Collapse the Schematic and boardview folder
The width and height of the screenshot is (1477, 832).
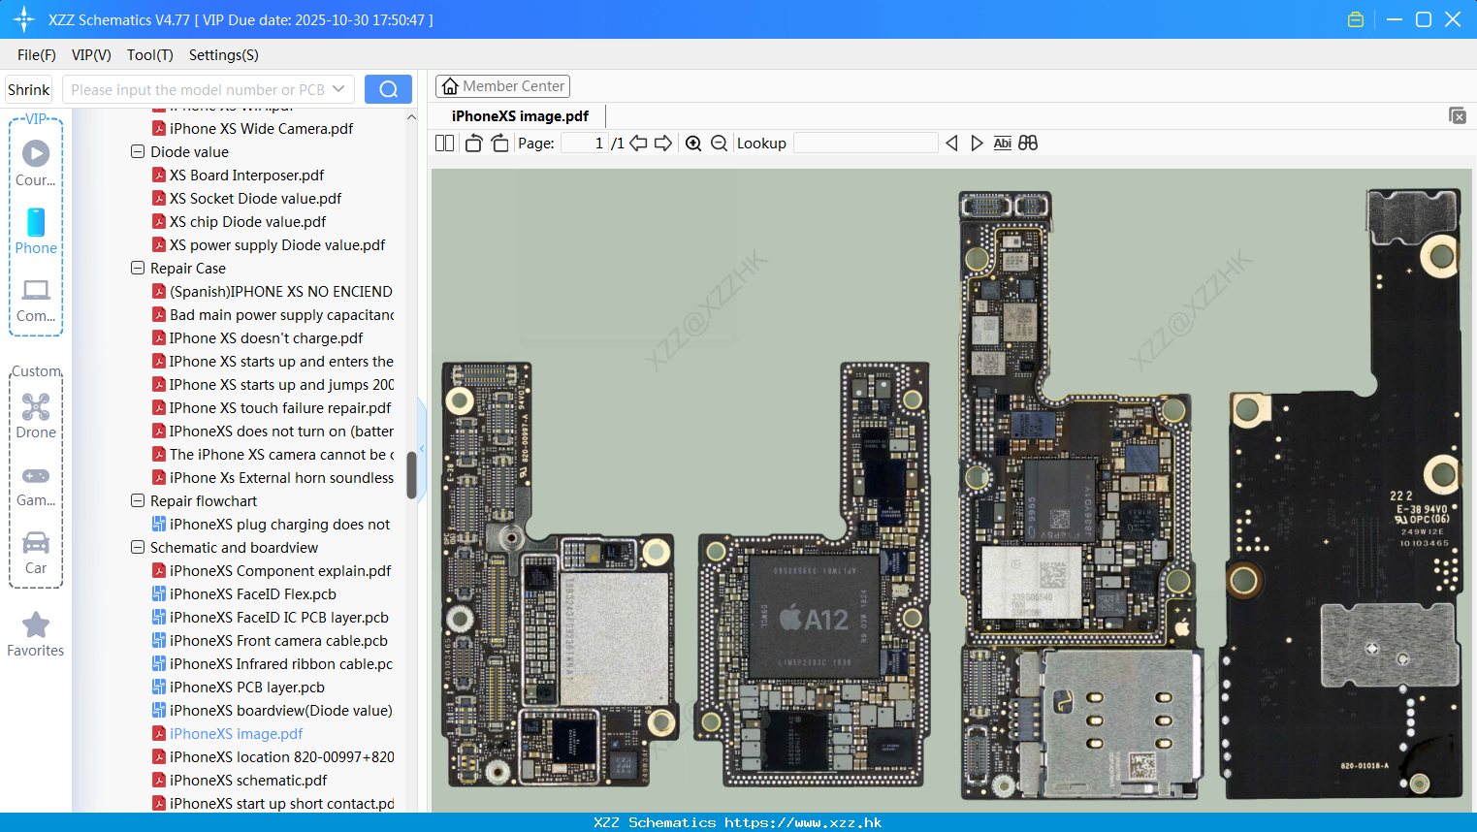point(138,547)
